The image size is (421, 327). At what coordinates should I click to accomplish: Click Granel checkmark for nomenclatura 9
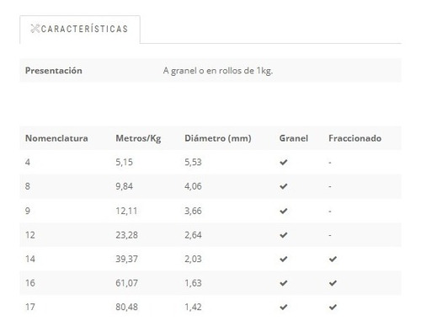tap(284, 211)
